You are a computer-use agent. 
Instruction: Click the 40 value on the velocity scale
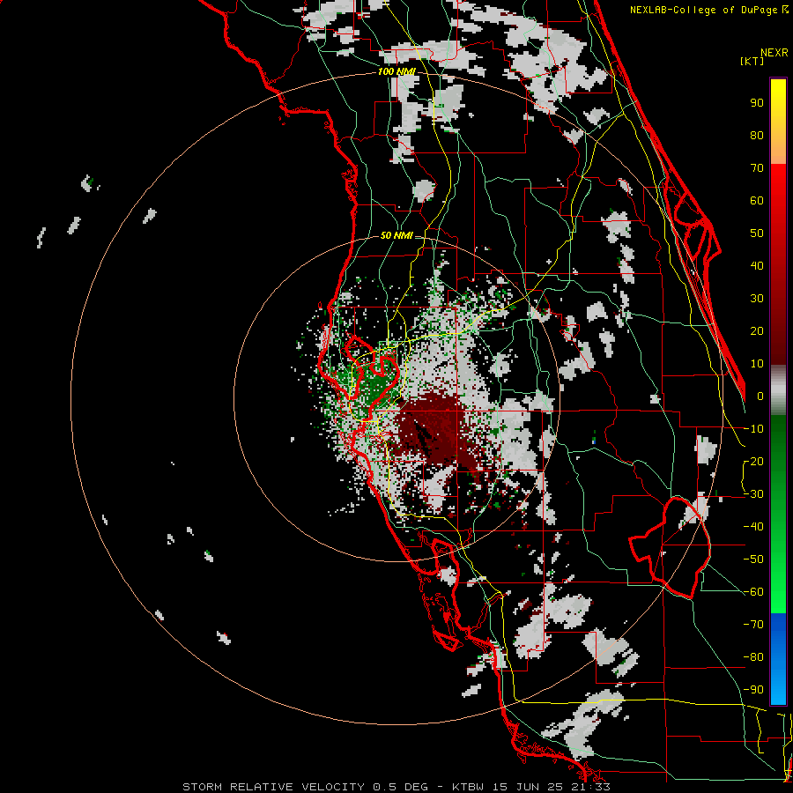(x=757, y=266)
